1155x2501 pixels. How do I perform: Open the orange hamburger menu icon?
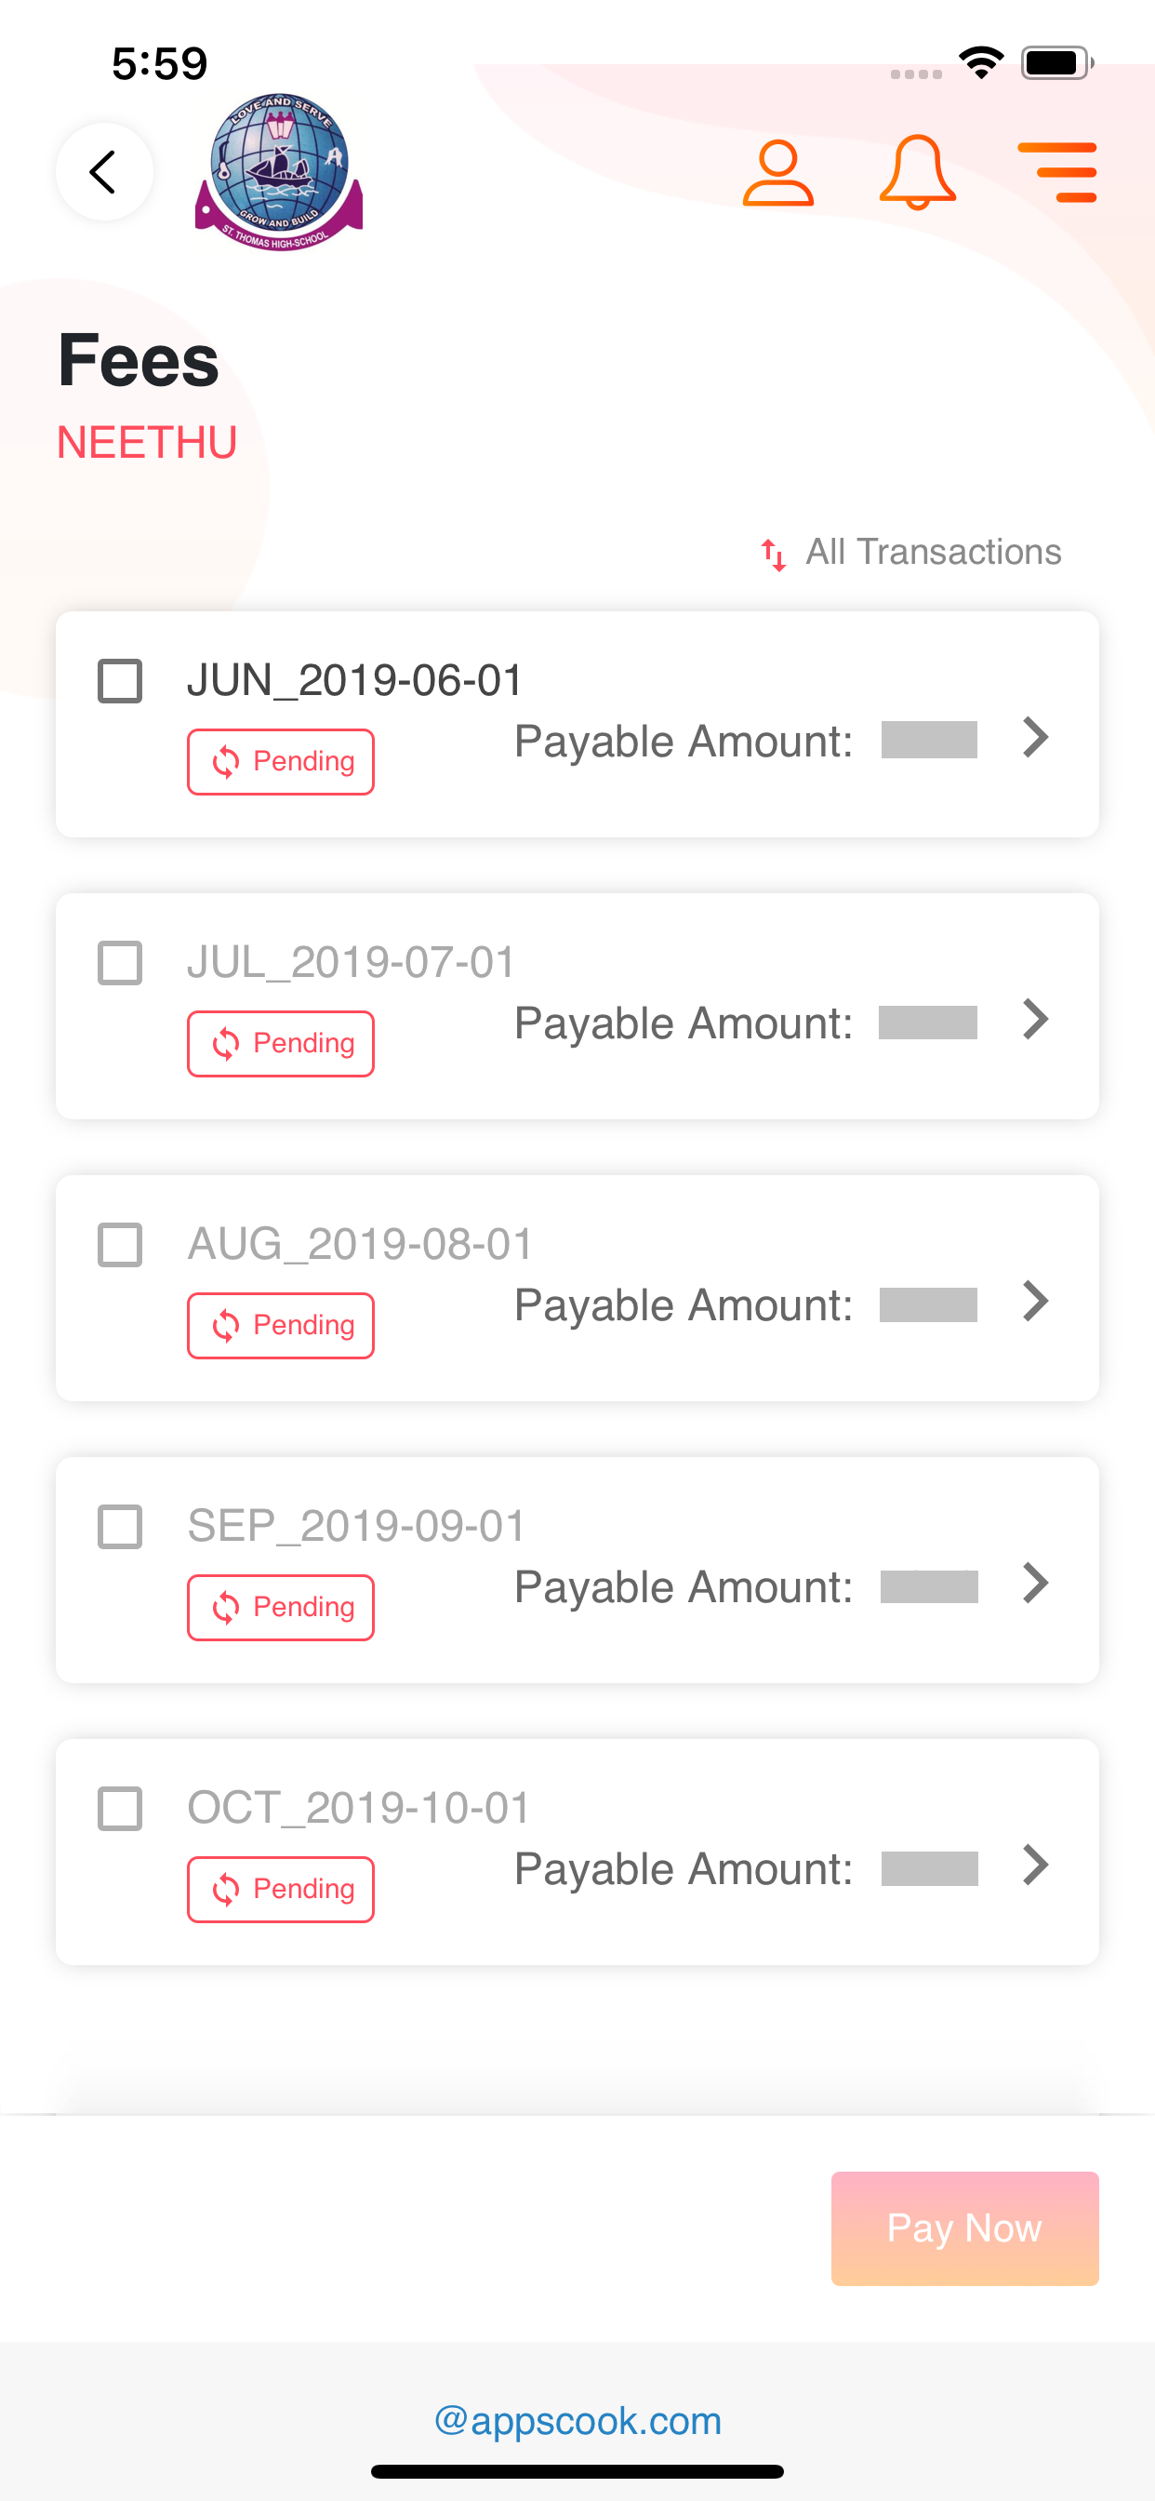point(1057,172)
